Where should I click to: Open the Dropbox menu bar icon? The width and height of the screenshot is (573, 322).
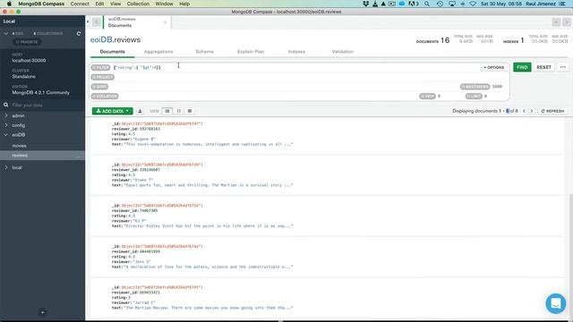coord(366,4)
